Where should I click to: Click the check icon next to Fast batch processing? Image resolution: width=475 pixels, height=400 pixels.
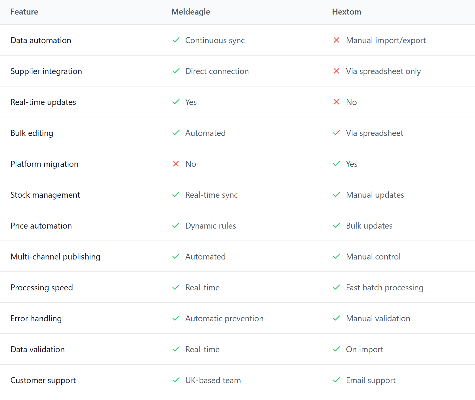click(x=337, y=287)
